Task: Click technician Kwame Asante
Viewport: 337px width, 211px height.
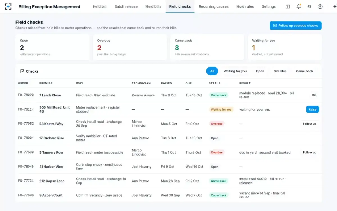Action: (x=143, y=95)
